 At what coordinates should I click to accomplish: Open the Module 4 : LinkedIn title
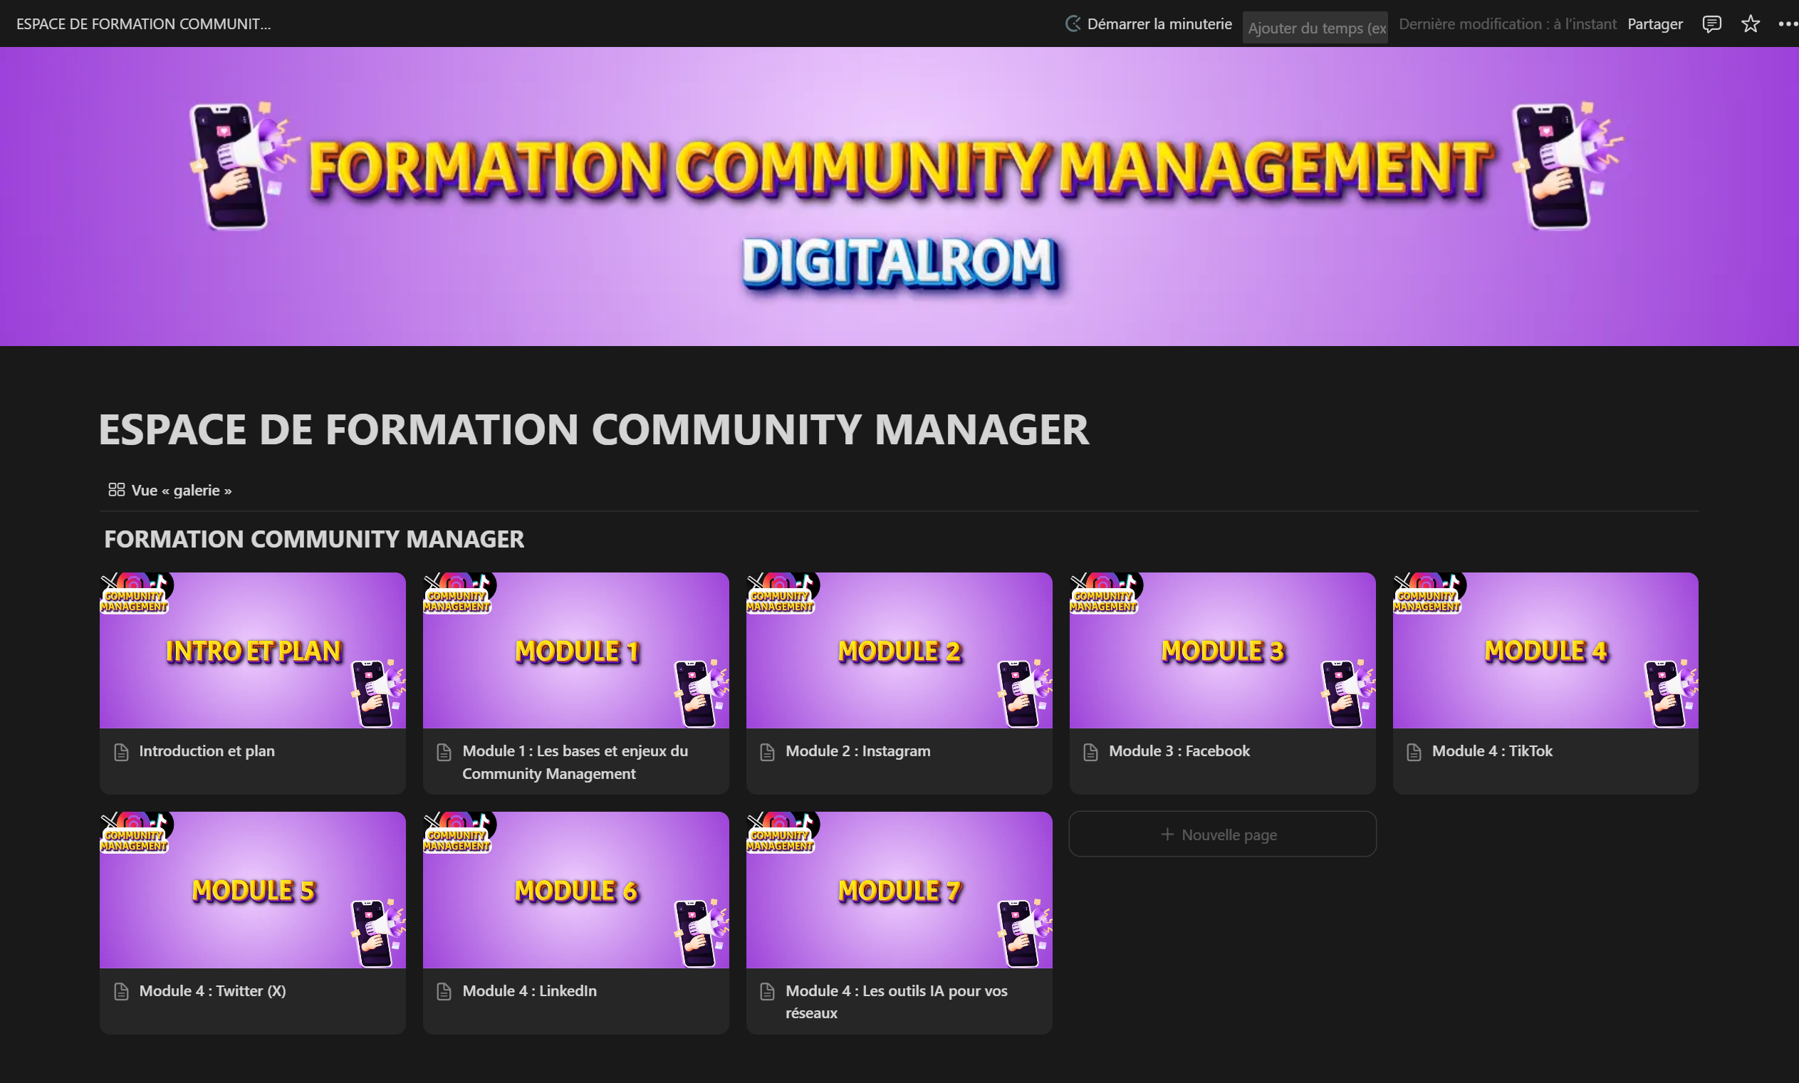(529, 991)
